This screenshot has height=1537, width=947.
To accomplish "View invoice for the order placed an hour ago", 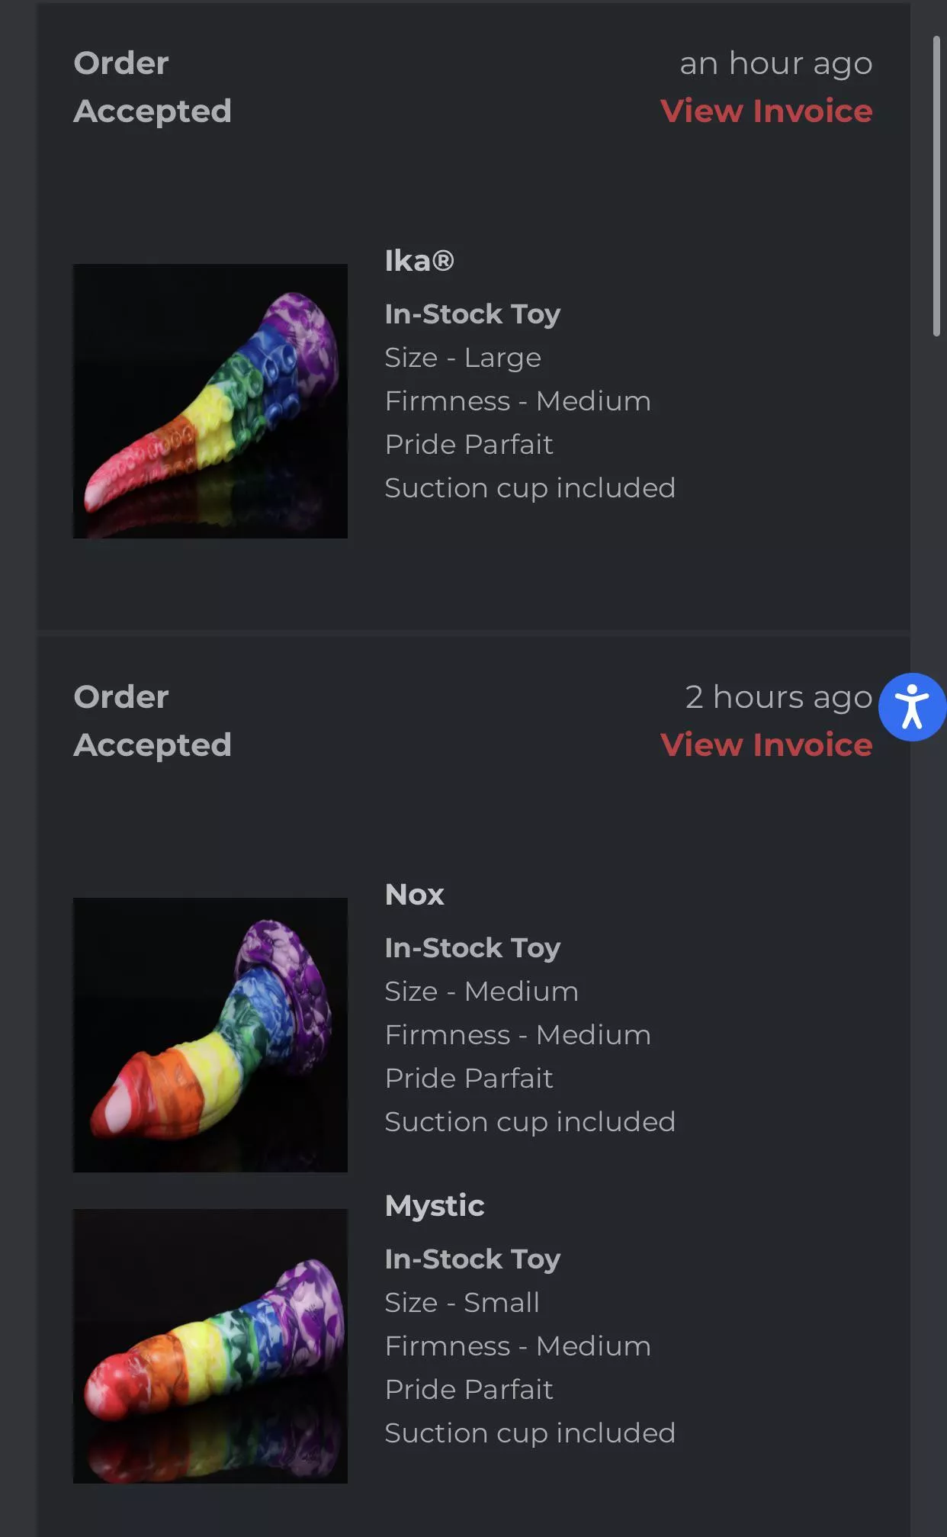I will [x=766, y=111].
